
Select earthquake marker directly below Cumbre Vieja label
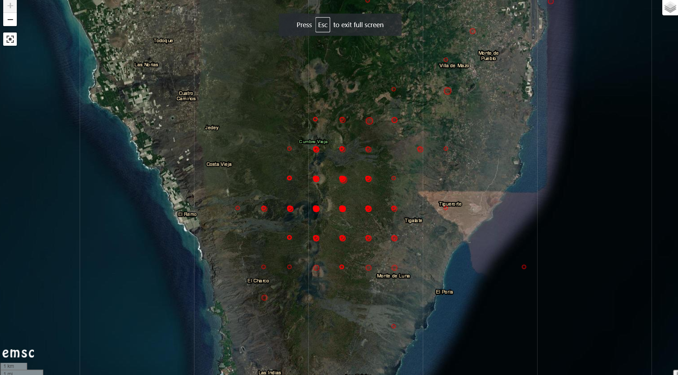[x=316, y=149]
